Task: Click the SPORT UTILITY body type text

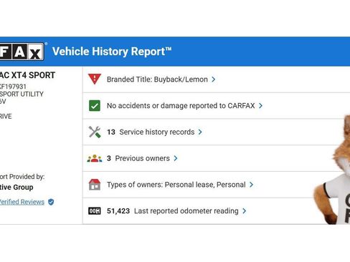Action: (x=22, y=94)
